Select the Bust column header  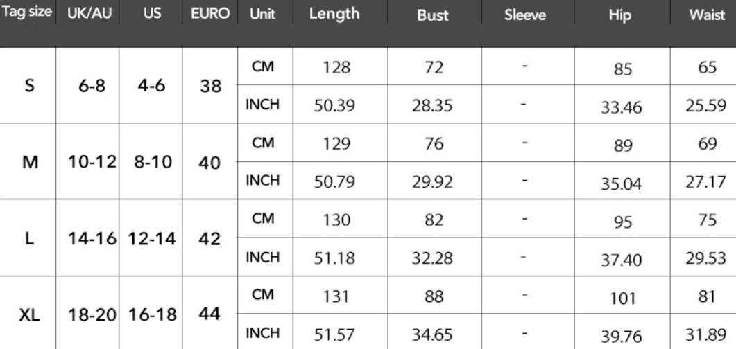(x=433, y=15)
